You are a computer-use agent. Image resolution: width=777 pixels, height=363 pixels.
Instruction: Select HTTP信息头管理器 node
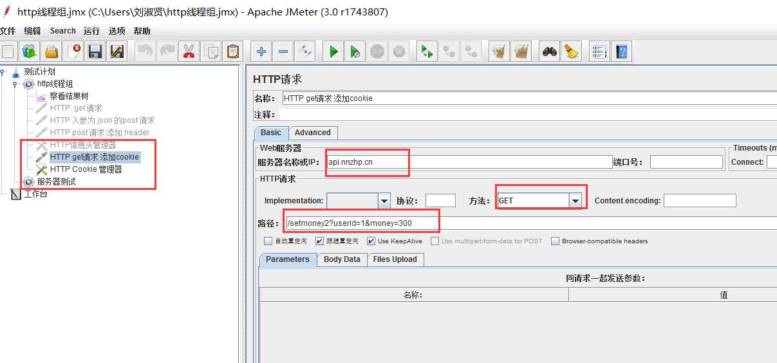pyautogui.click(x=83, y=145)
